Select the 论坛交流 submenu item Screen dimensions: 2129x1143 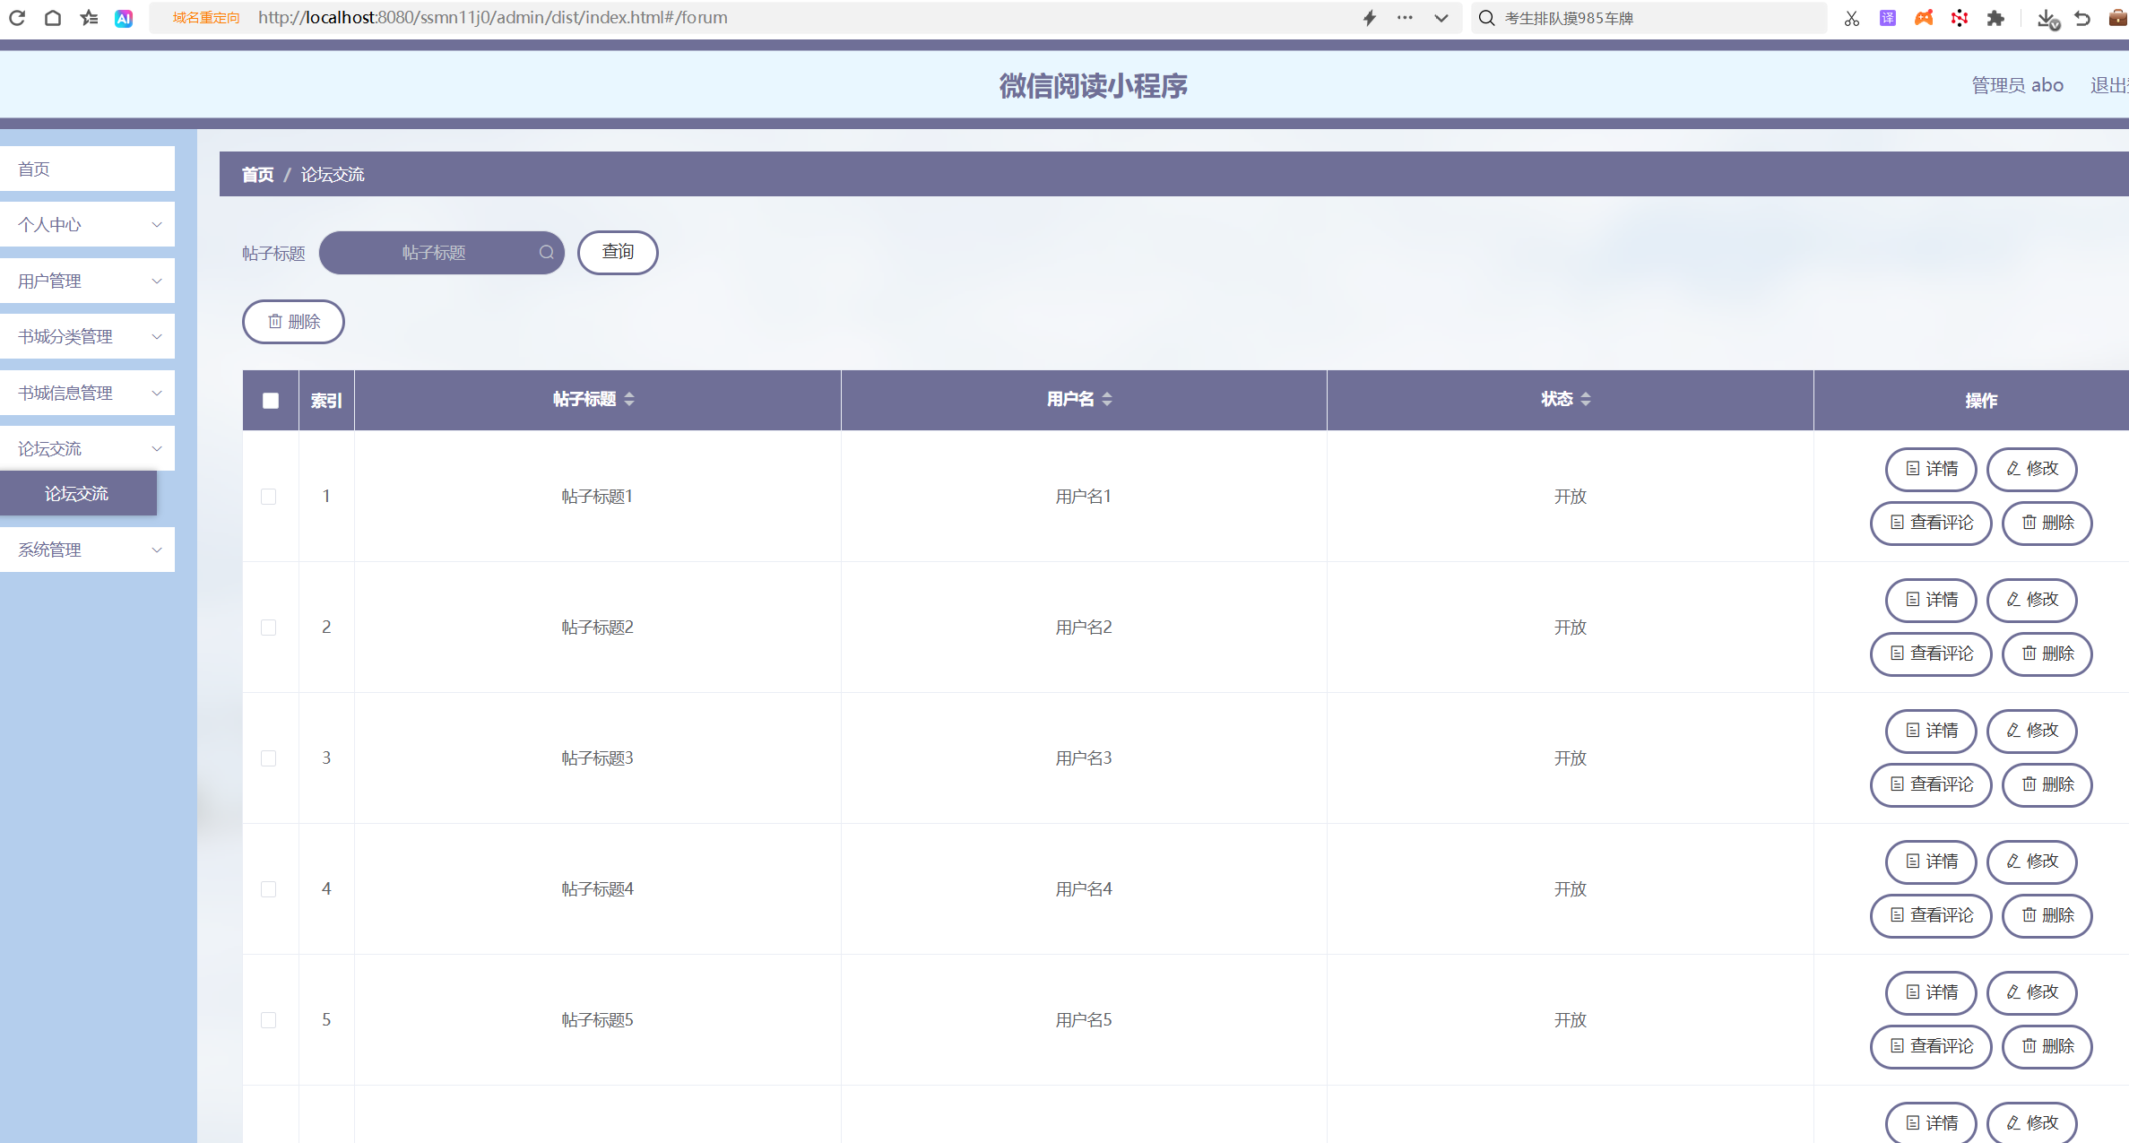coord(77,494)
